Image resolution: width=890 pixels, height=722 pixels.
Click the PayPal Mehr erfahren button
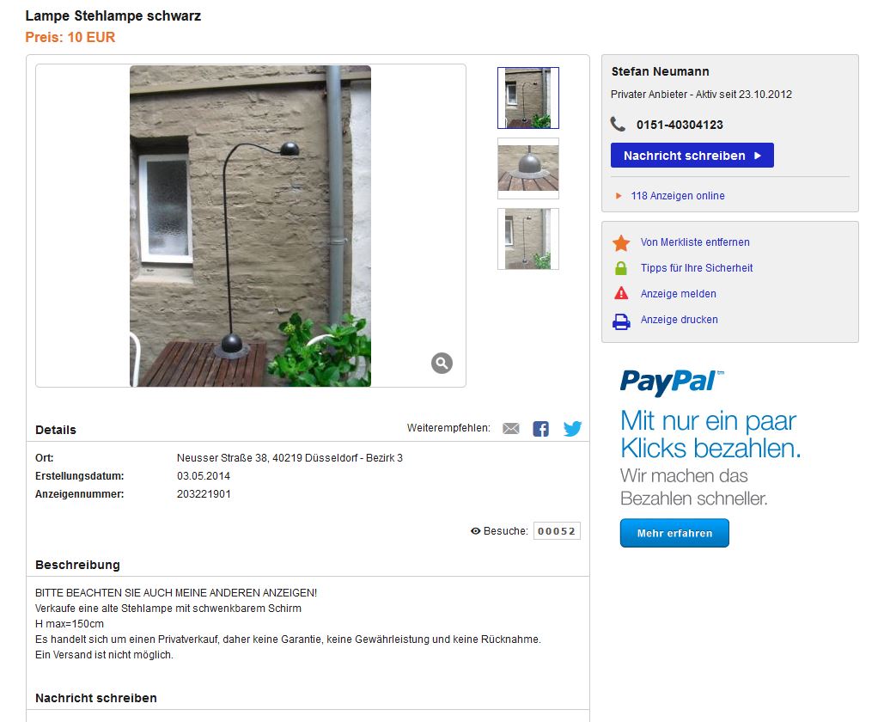point(674,533)
